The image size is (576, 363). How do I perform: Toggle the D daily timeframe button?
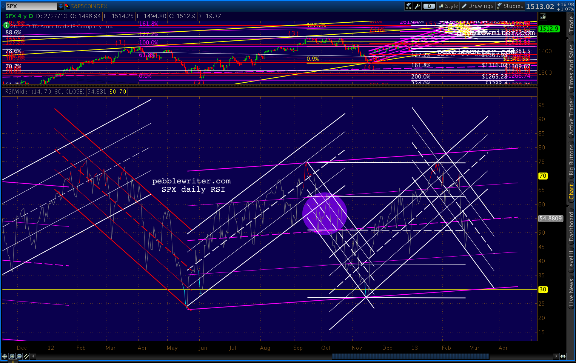(429, 6)
